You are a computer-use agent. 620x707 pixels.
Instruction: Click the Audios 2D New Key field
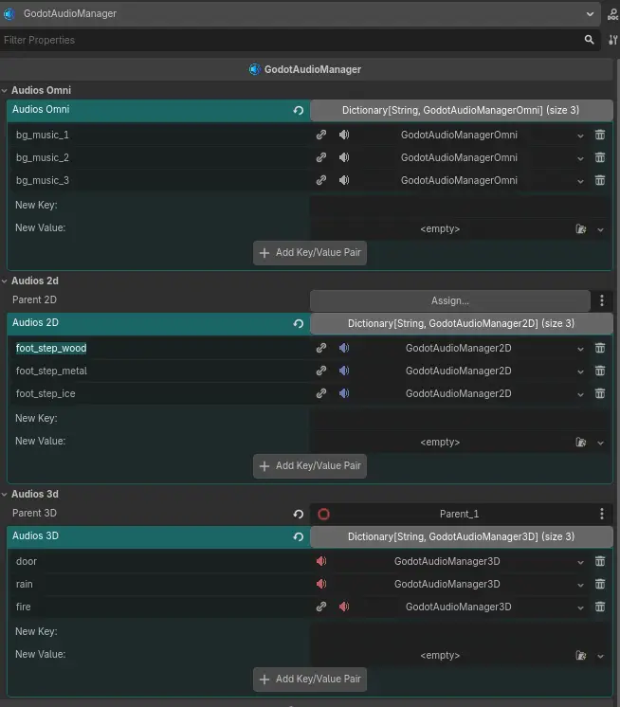point(461,419)
